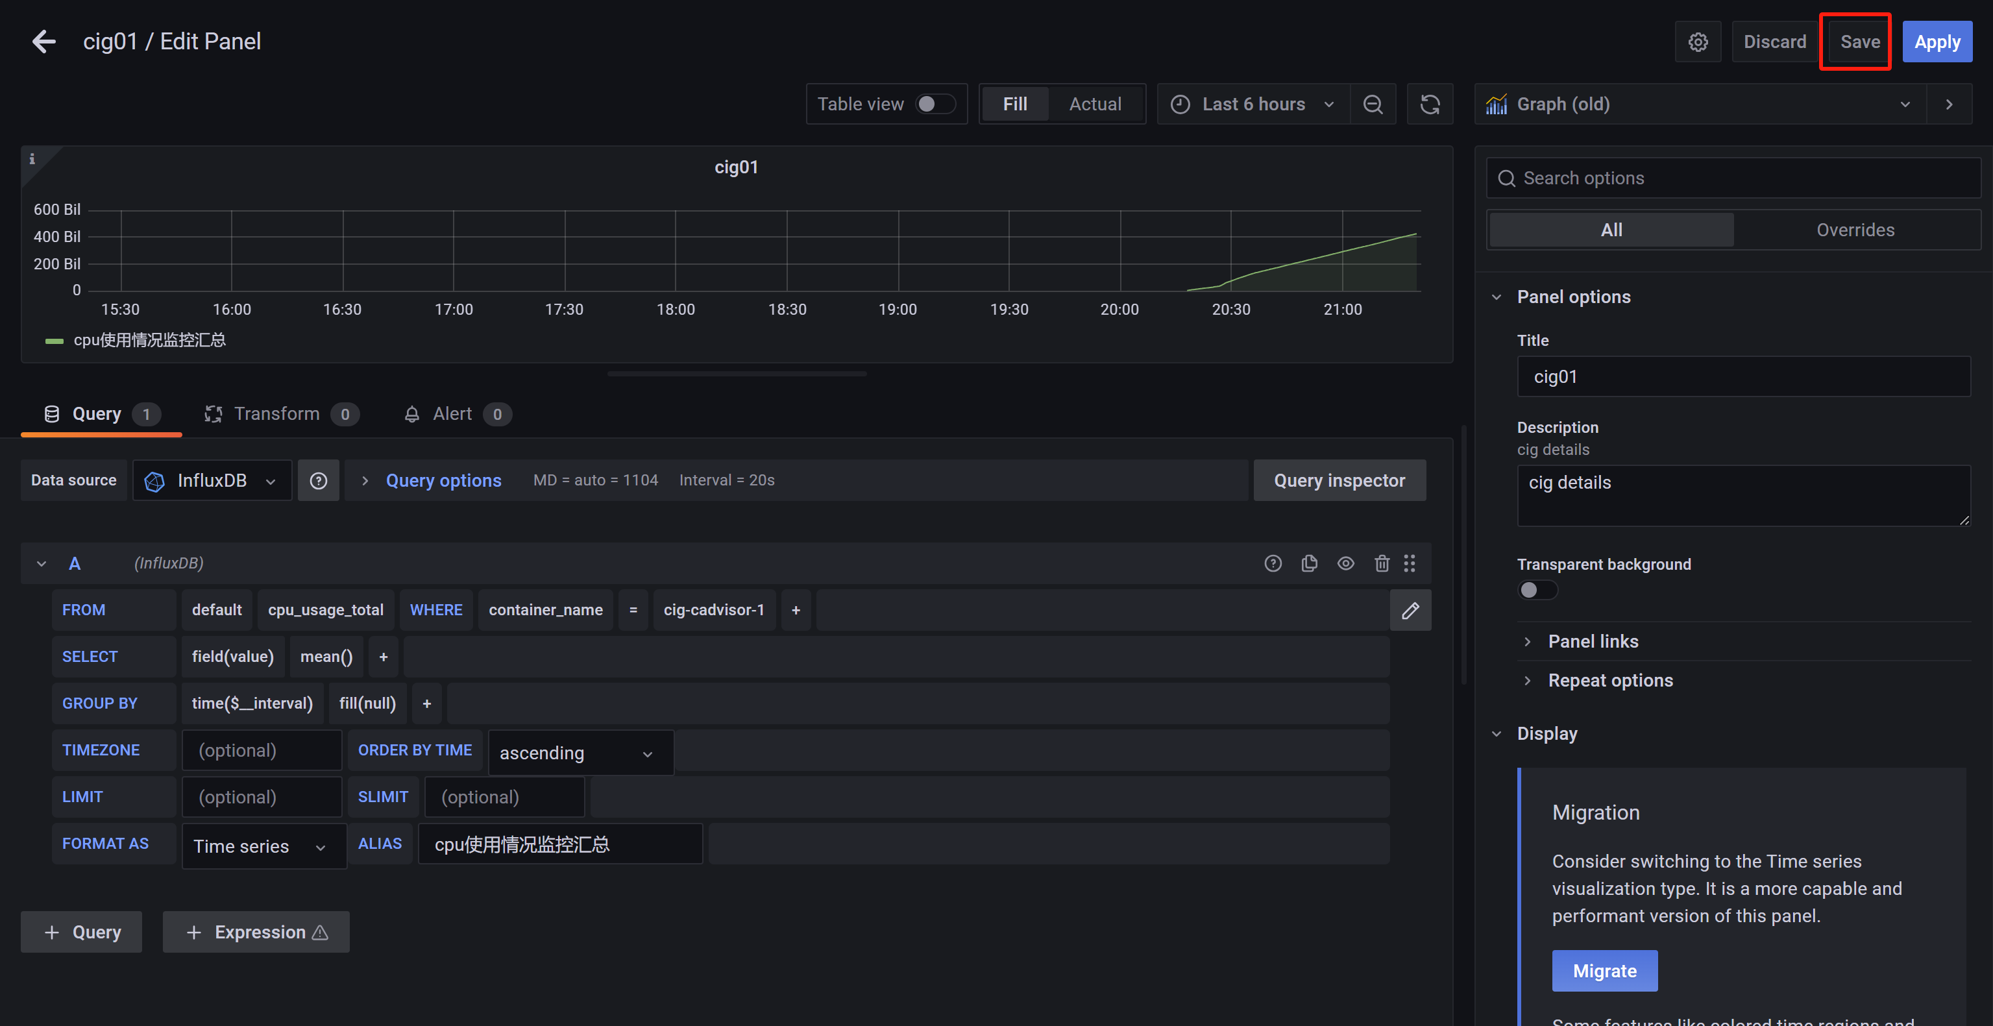Collapse the Display section

coord(1547,733)
